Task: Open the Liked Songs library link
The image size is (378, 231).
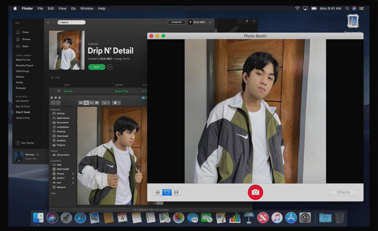Action: coord(22,71)
